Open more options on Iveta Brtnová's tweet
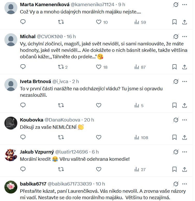This screenshot has height=201, width=195. pyautogui.click(x=185, y=82)
